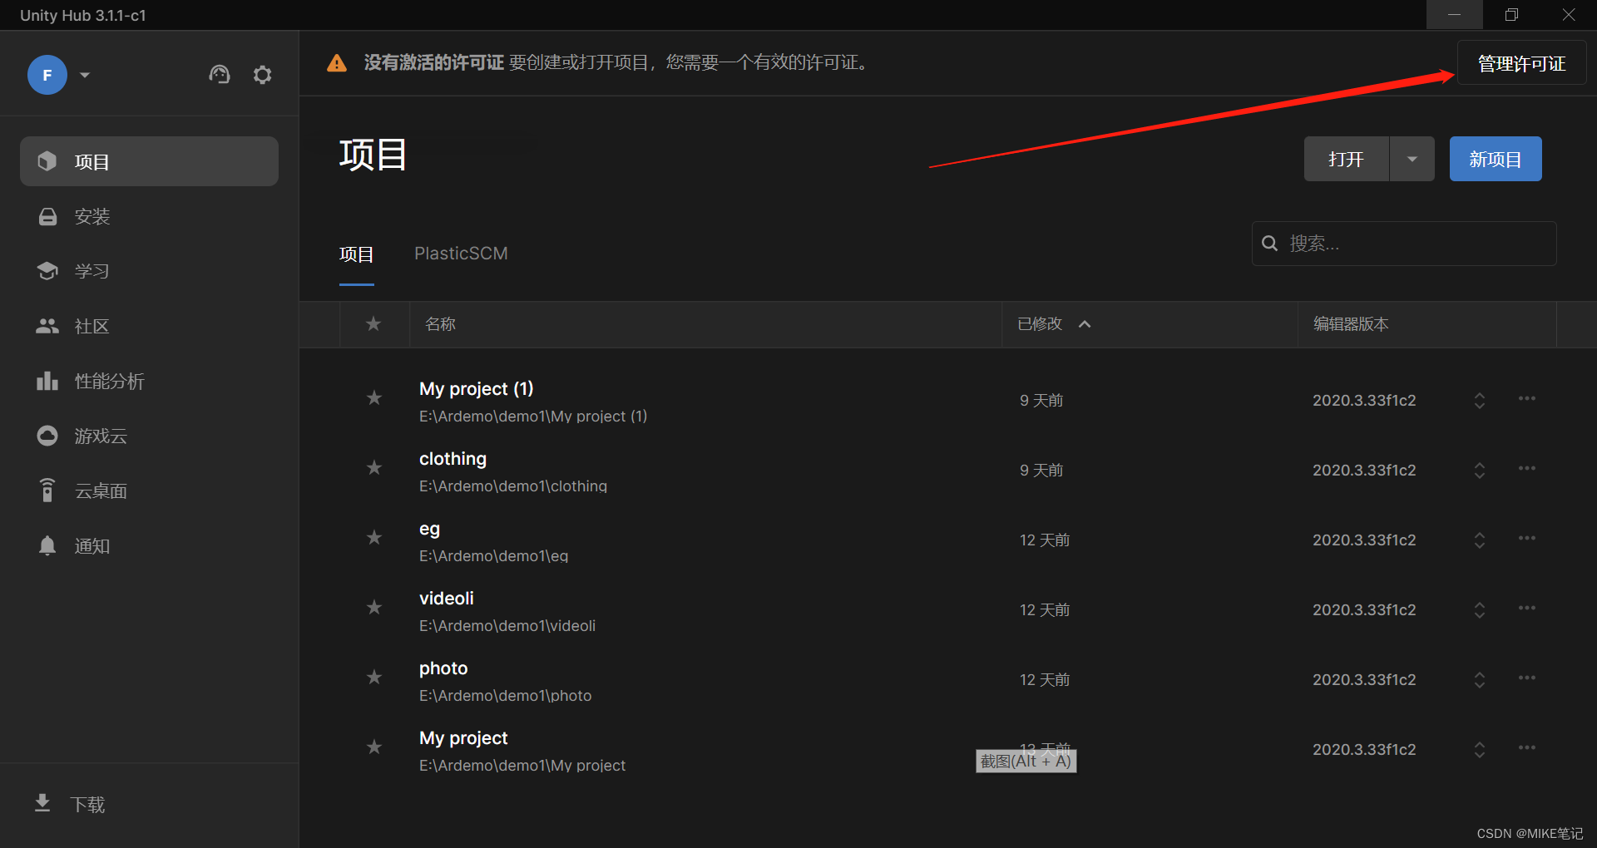Image resolution: width=1597 pixels, height=848 pixels.
Task: Click the 管理许可证 button
Action: (1521, 63)
